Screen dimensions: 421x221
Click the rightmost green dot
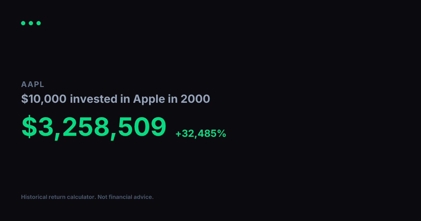click(39, 23)
